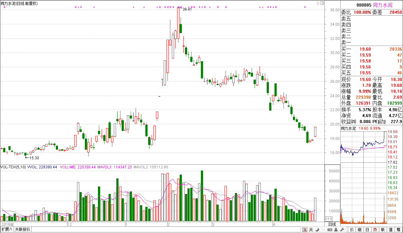Select the 卖三 order row
Image resolution: width=403 pixels, height=233 pixels.
(371, 31)
